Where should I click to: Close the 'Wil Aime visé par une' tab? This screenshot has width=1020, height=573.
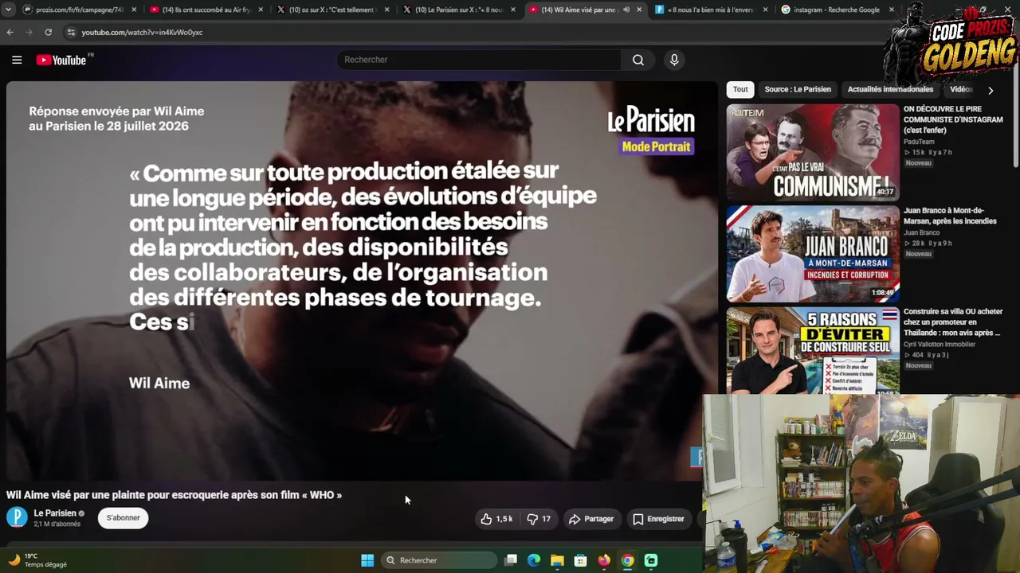[639, 10]
